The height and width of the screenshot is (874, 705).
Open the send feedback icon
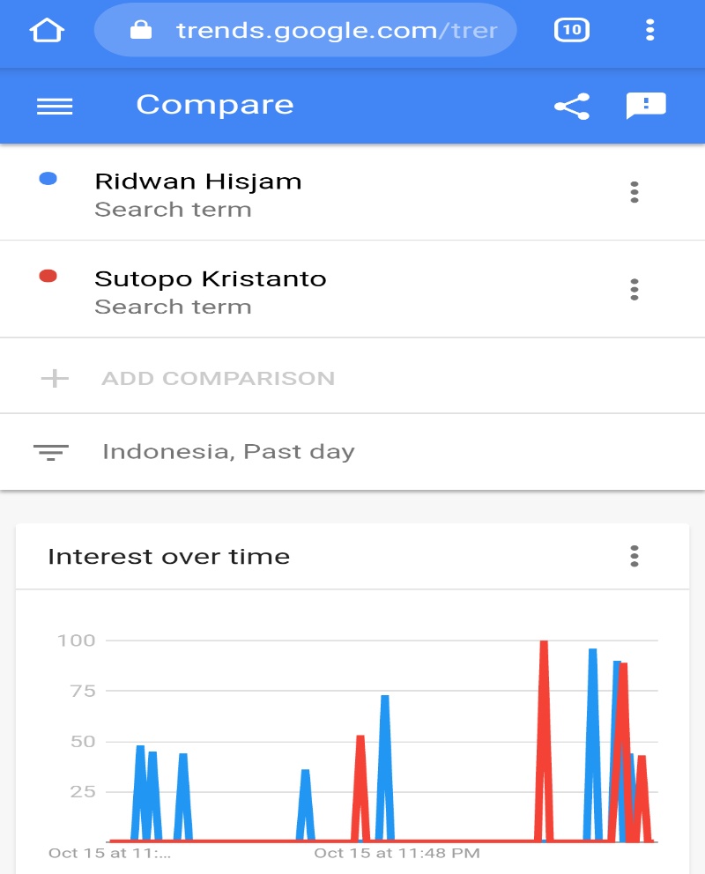pos(646,106)
